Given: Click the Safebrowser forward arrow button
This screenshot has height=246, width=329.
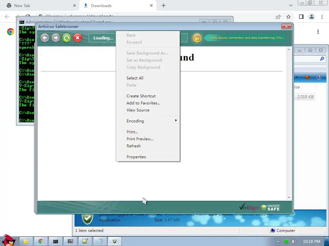Looking at the screenshot, I should (x=56, y=38).
